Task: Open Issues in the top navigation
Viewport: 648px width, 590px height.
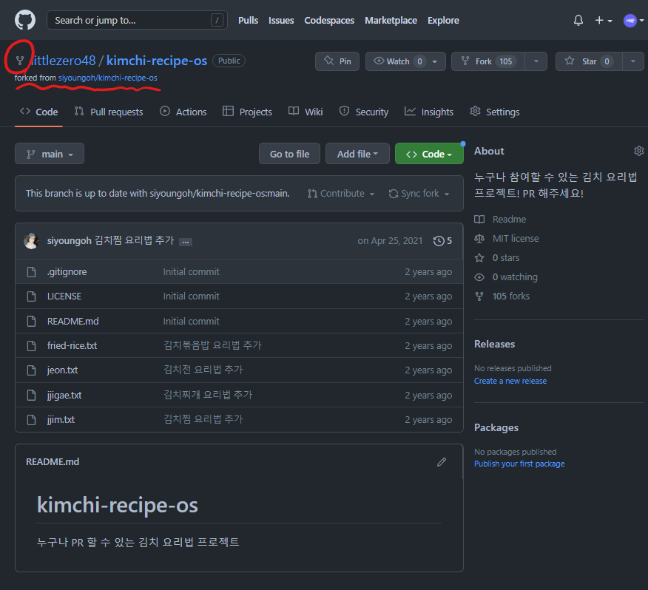Action: (281, 20)
